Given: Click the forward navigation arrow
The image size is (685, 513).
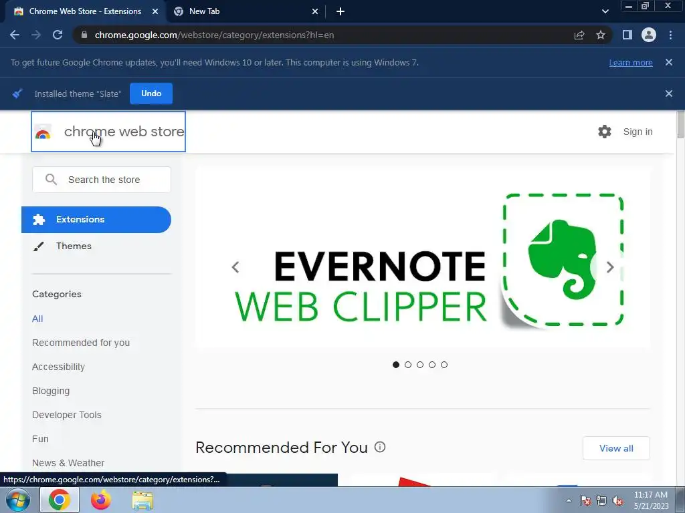Looking at the screenshot, I should tap(36, 35).
